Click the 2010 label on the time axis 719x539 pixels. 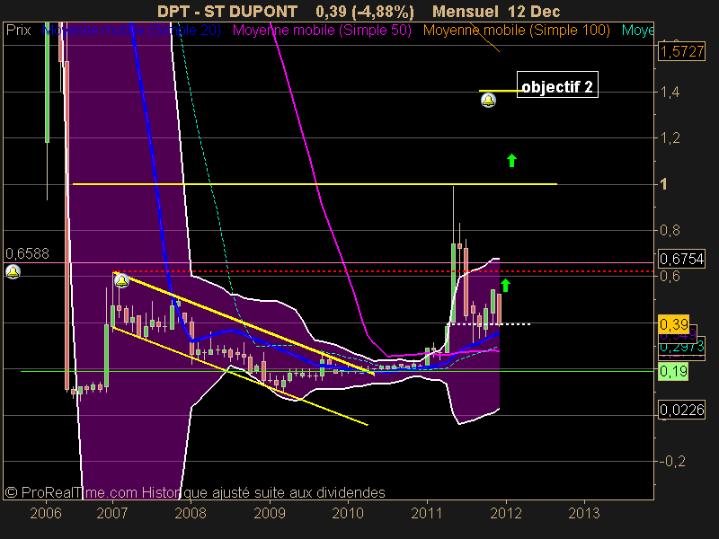tap(348, 513)
